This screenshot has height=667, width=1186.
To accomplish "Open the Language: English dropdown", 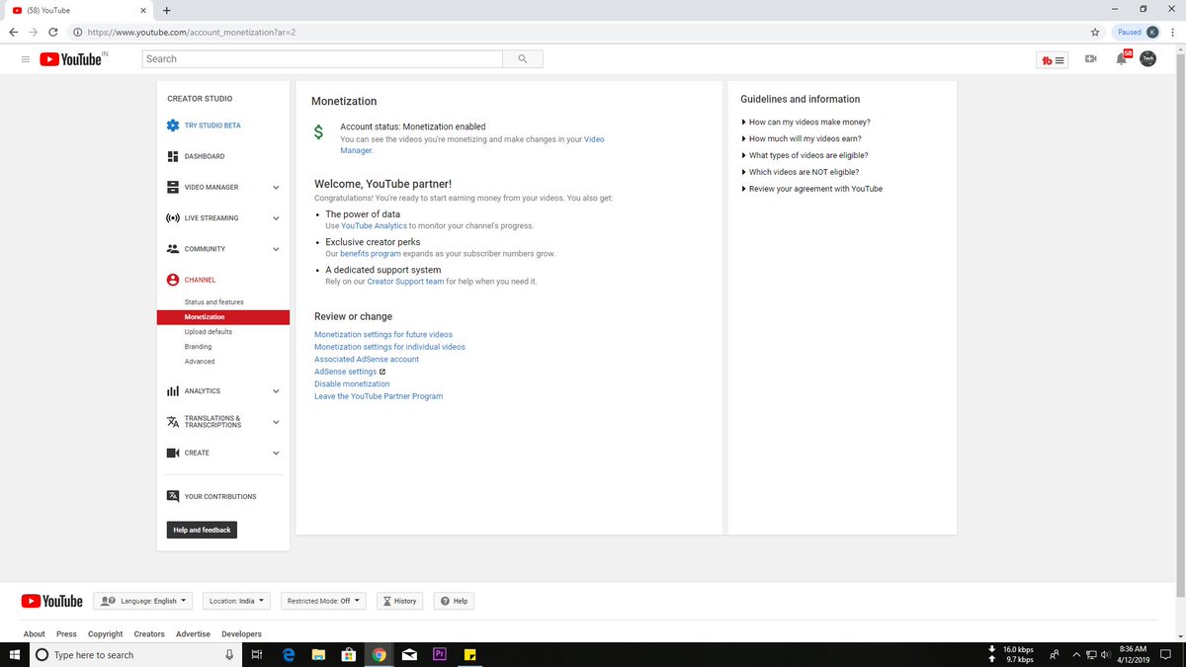I will 143,601.
